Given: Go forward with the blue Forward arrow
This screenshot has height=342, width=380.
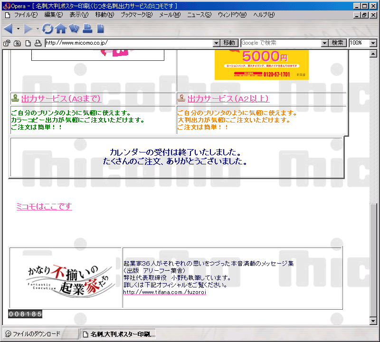Looking at the screenshot, I should coord(28,28).
